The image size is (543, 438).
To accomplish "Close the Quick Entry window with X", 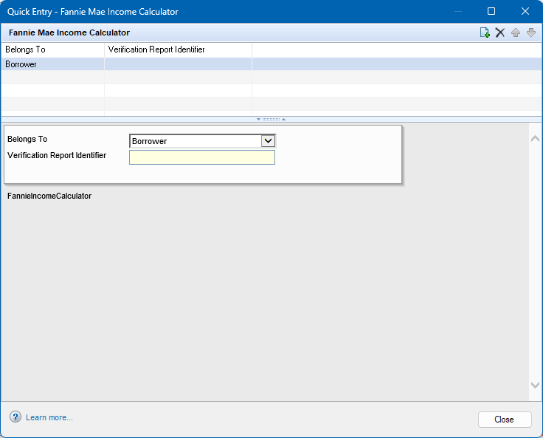I will [525, 11].
